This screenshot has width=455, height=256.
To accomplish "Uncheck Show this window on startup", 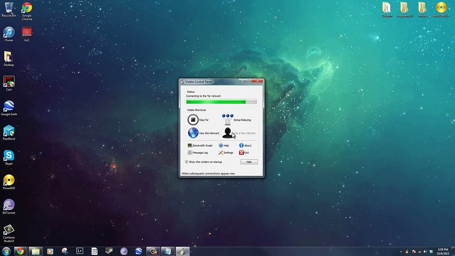I will pos(187,162).
